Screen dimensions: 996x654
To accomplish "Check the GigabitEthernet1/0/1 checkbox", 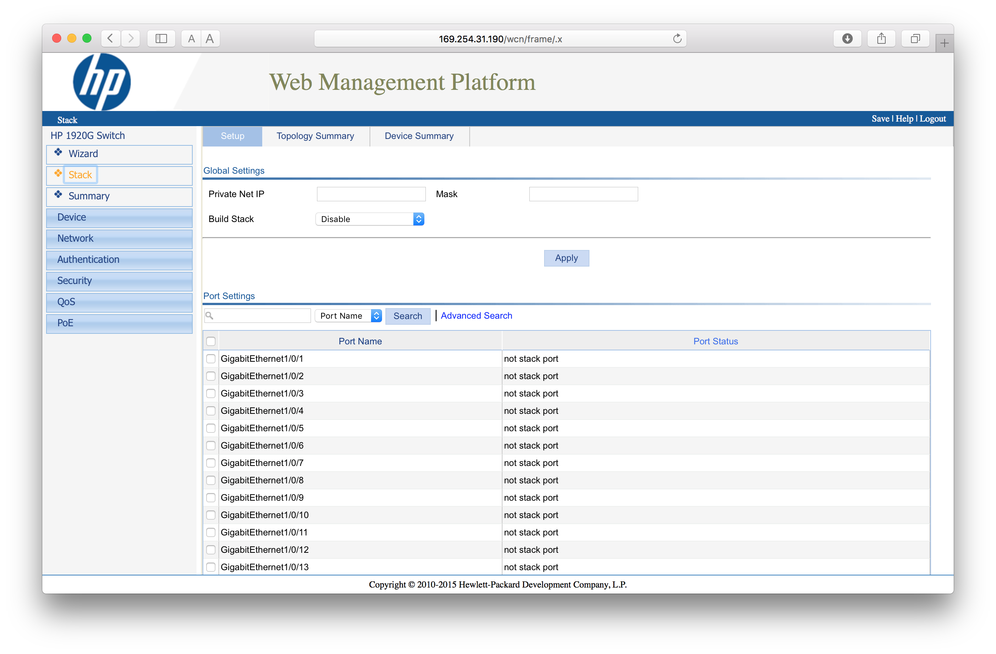I will (x=211, y=359).
